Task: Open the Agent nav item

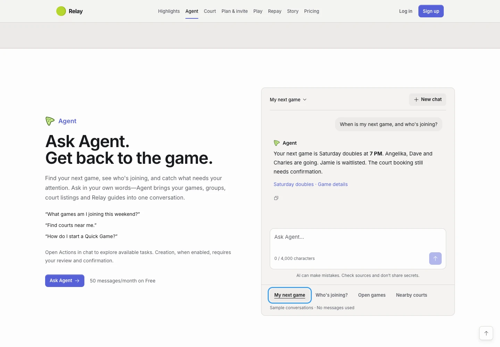Action: point(192,11)
